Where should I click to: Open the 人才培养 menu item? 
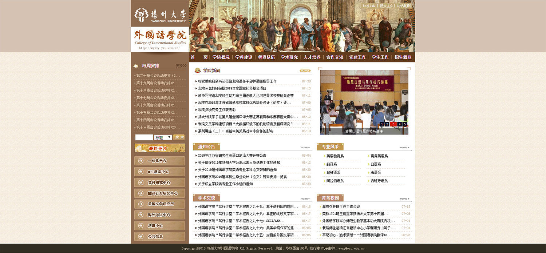click(x=312, y=57)
